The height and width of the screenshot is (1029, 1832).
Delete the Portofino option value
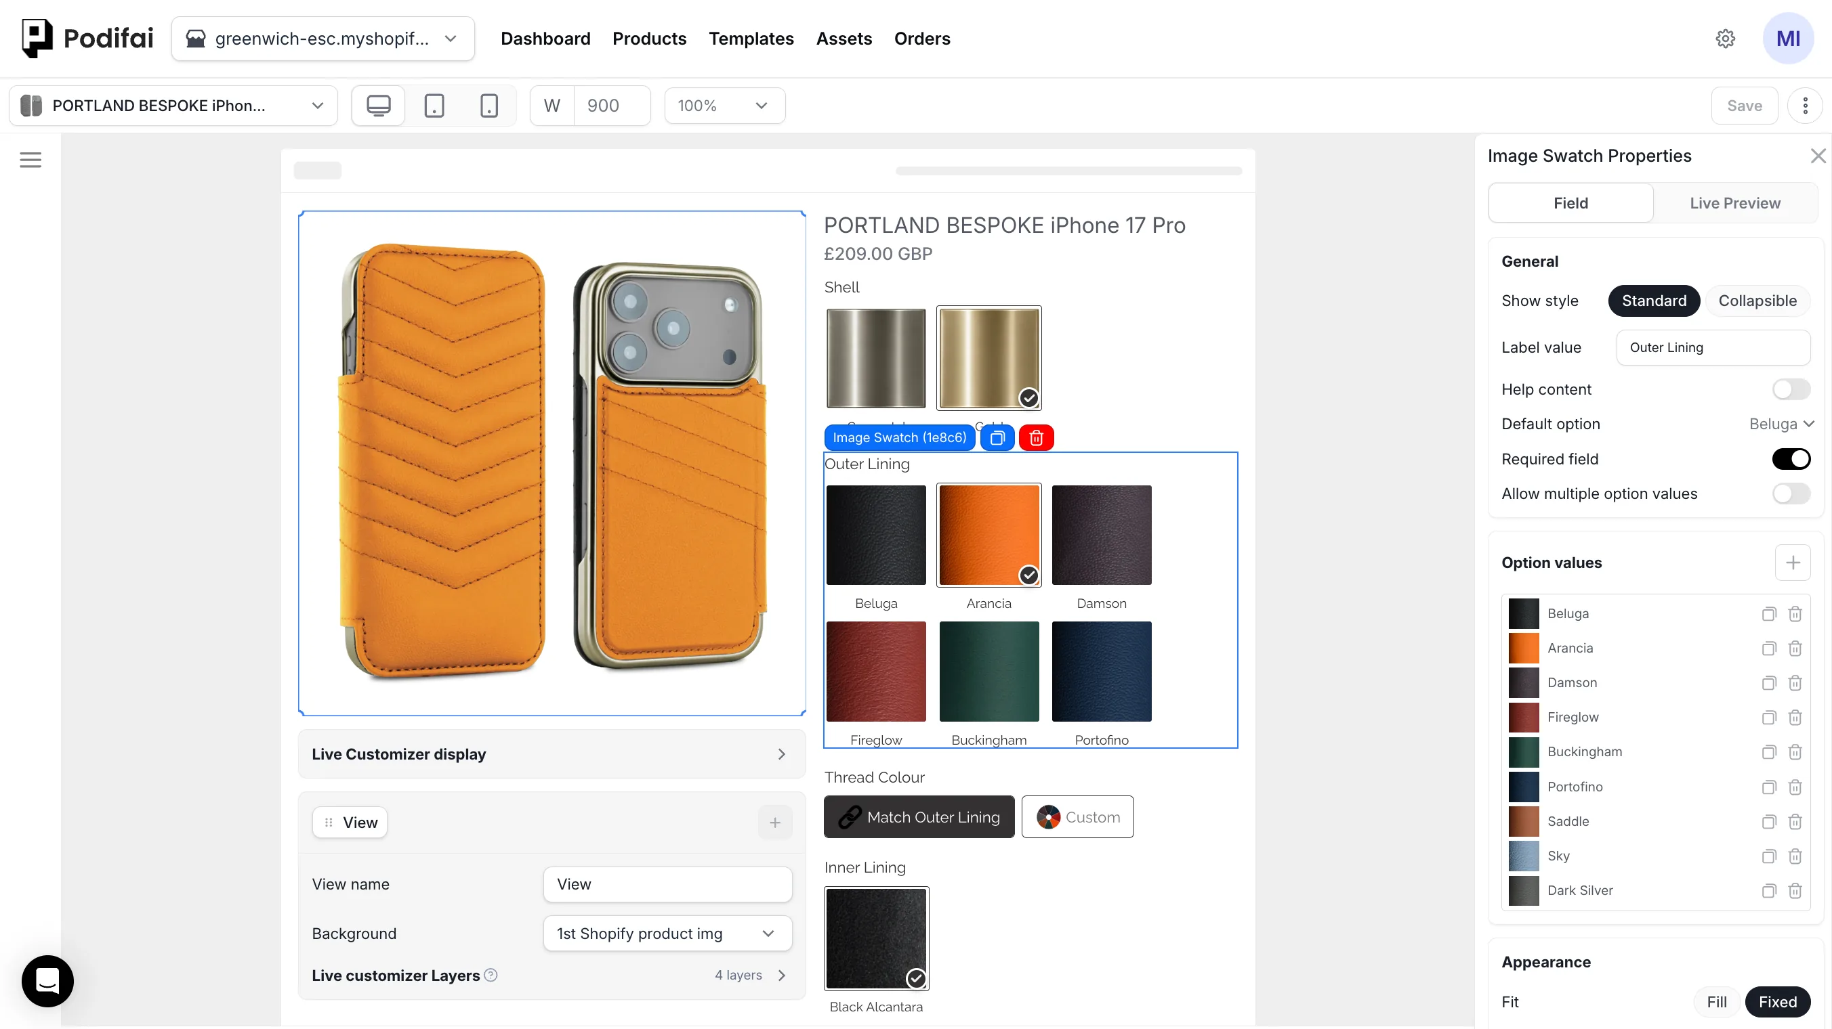1795,787
